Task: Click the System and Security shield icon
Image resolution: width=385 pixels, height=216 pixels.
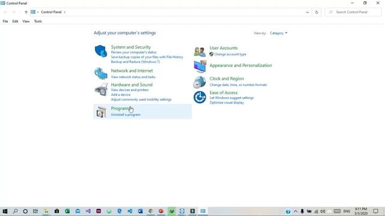Action: [x=101, y=51]
